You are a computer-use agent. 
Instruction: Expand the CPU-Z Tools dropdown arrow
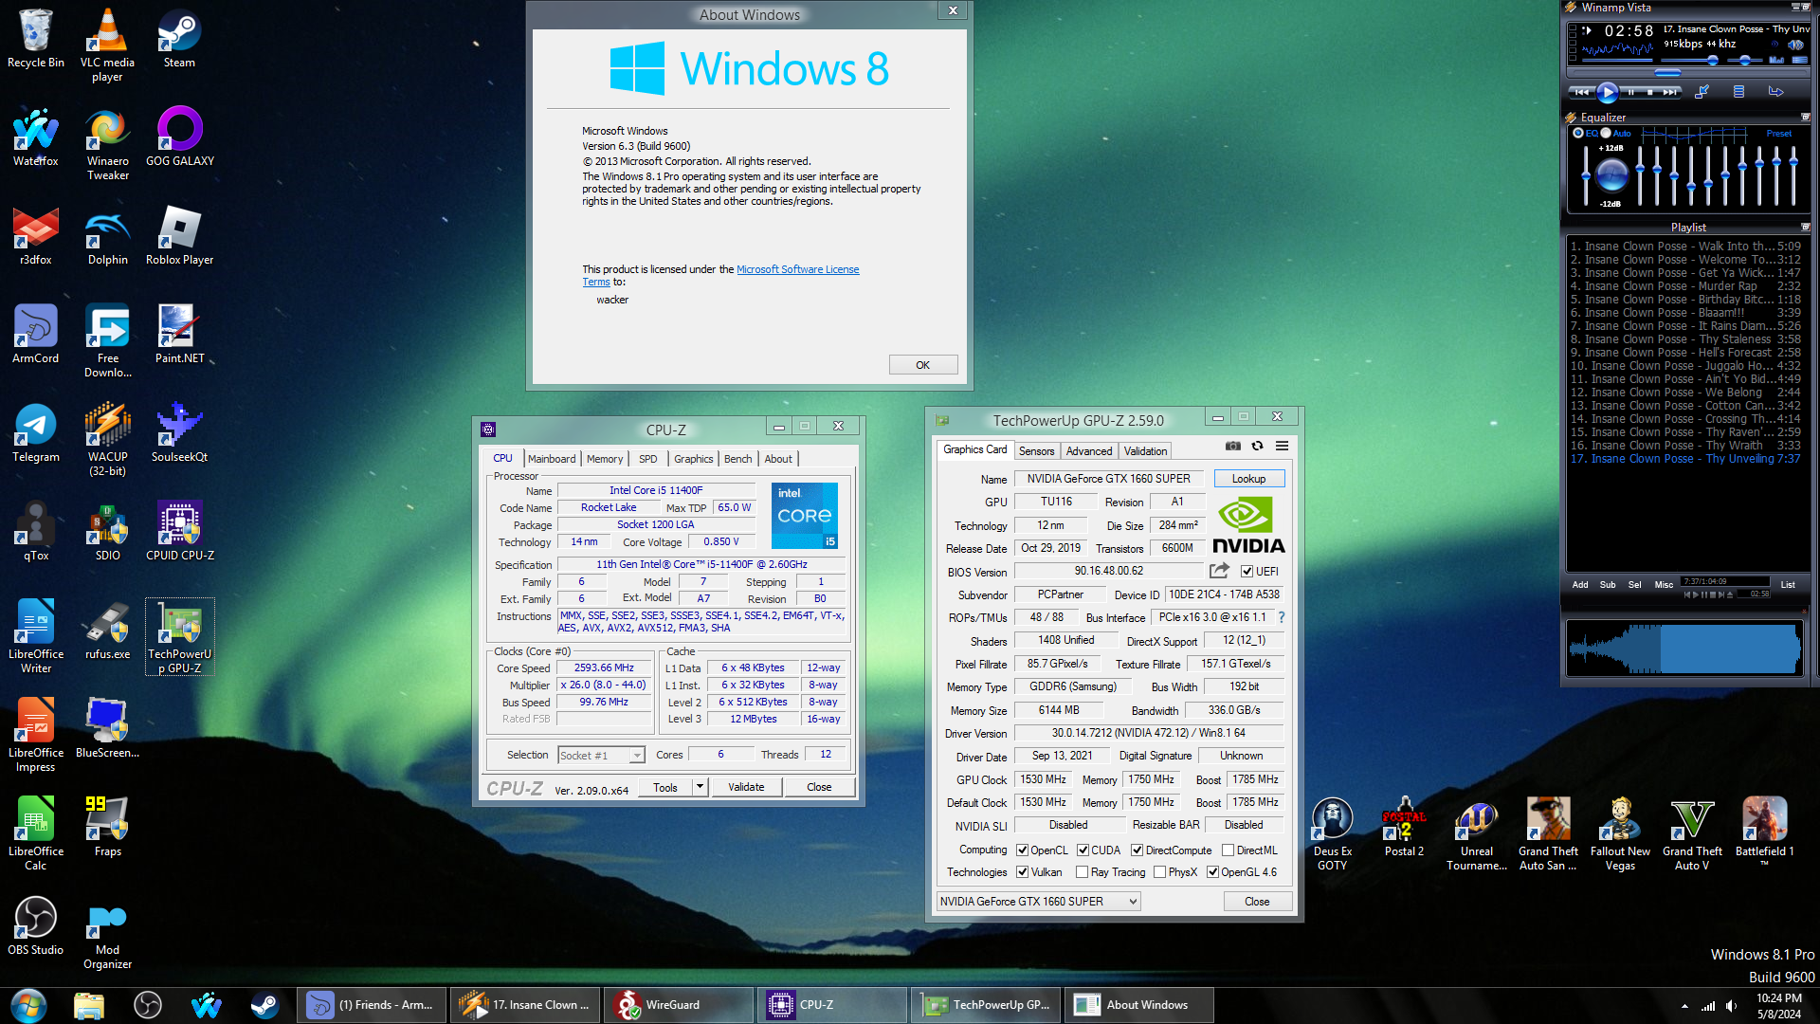700,787
